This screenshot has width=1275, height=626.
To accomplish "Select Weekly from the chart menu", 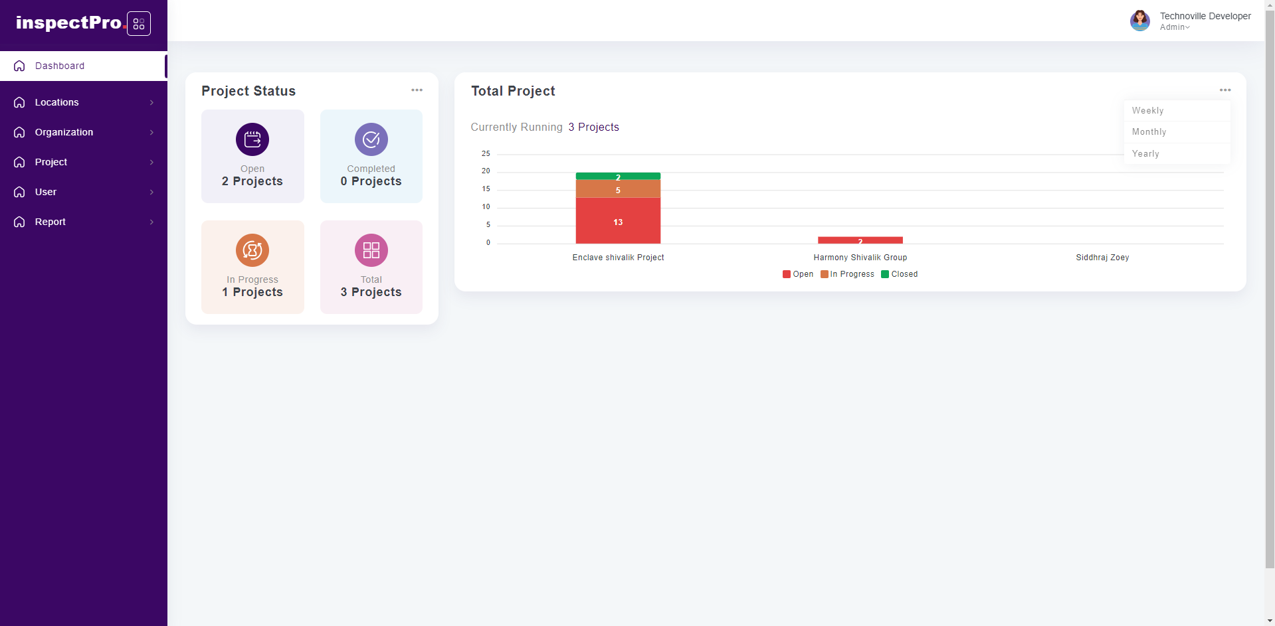I will (1147, 111).
